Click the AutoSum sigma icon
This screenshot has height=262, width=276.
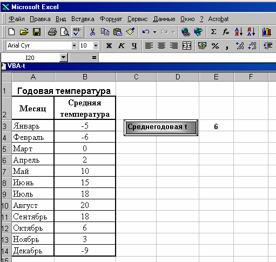pyautogui.click(x=213, y=32)
